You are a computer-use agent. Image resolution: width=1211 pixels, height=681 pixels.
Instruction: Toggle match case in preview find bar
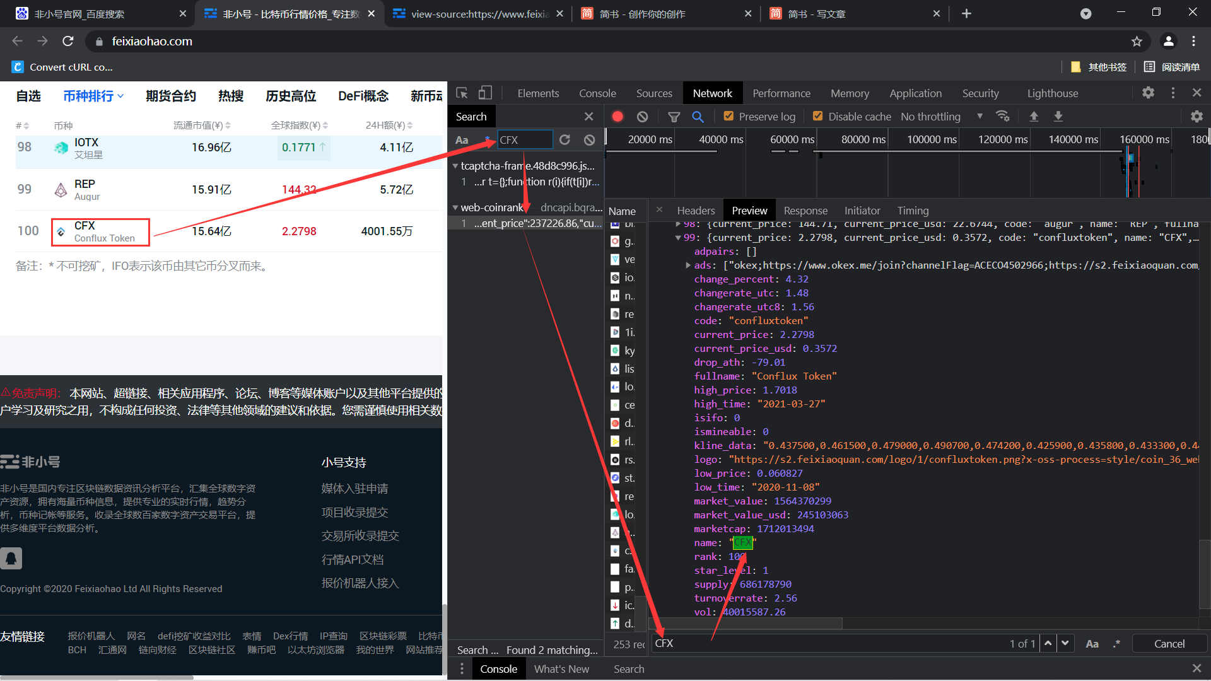coord(1092,644)
